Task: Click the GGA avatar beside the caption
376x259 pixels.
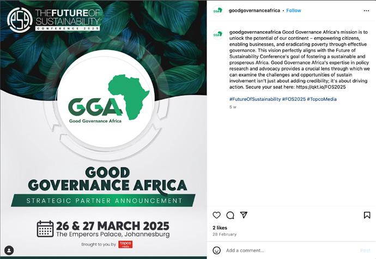Action: click(x=217, y=34)
